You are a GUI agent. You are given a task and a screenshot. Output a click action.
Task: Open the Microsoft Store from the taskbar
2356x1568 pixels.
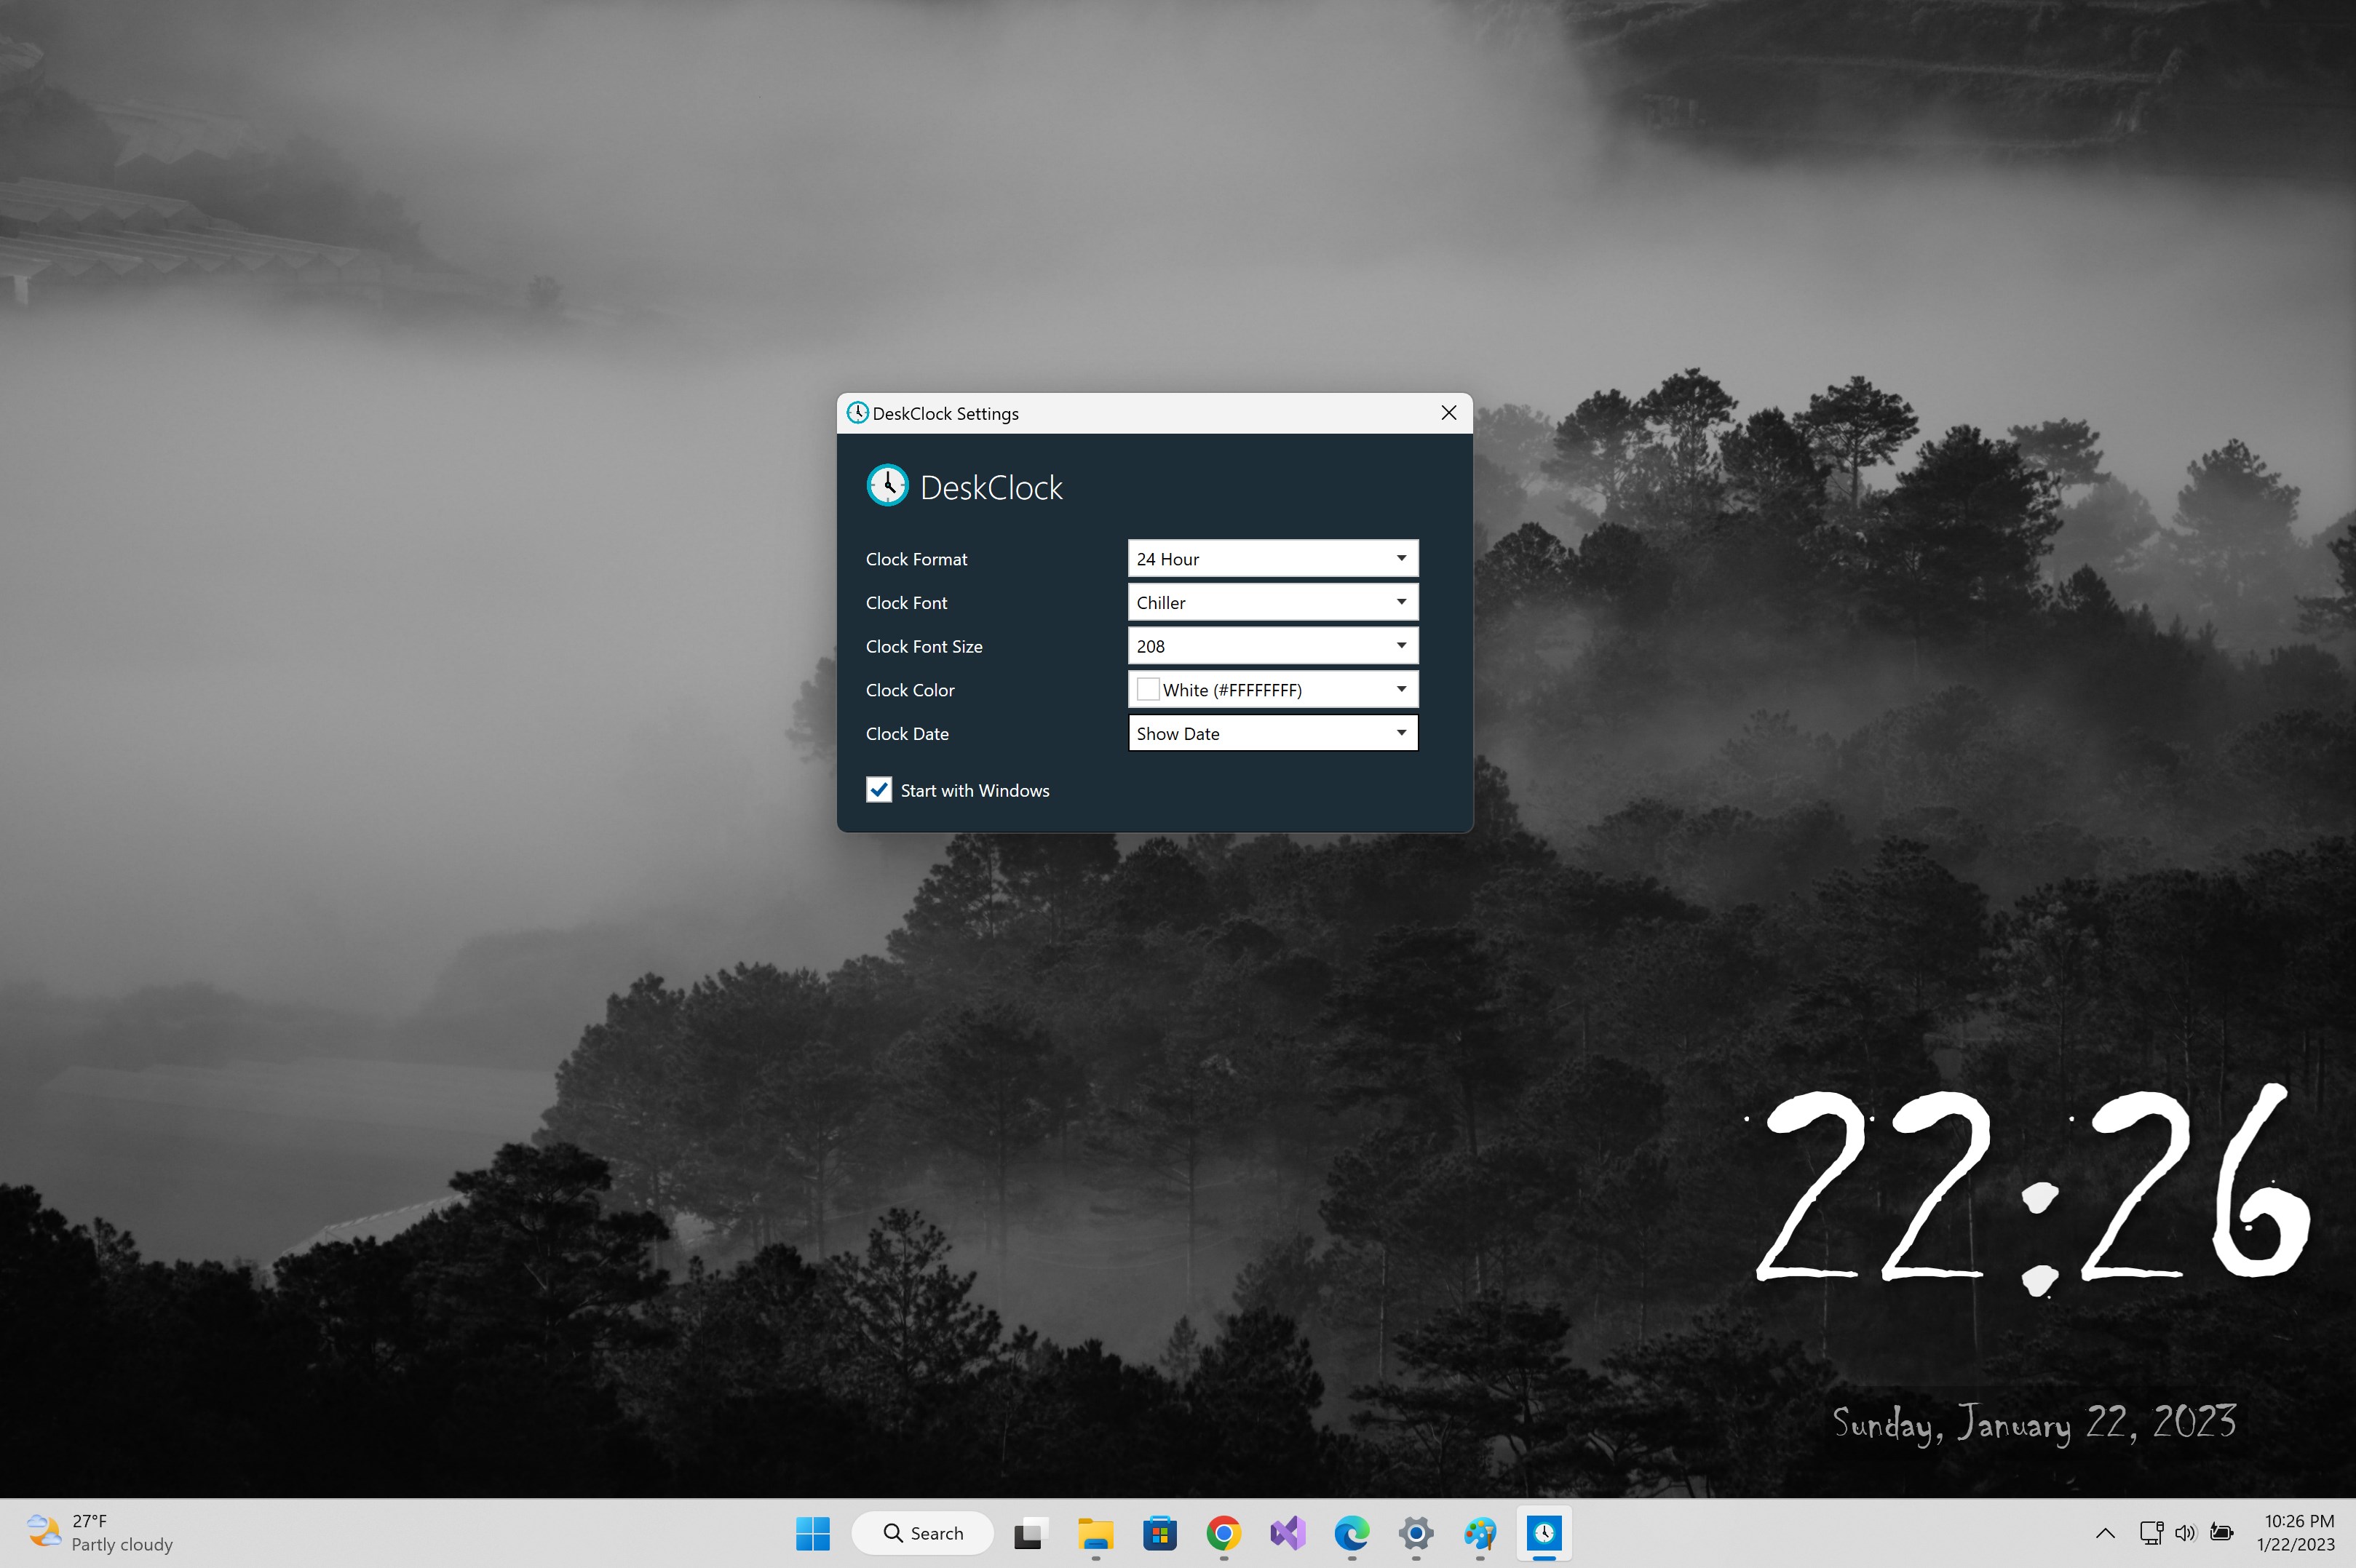[1160, 1533]
